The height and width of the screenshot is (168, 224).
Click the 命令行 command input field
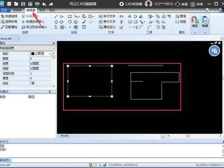[x=117, y=160]
